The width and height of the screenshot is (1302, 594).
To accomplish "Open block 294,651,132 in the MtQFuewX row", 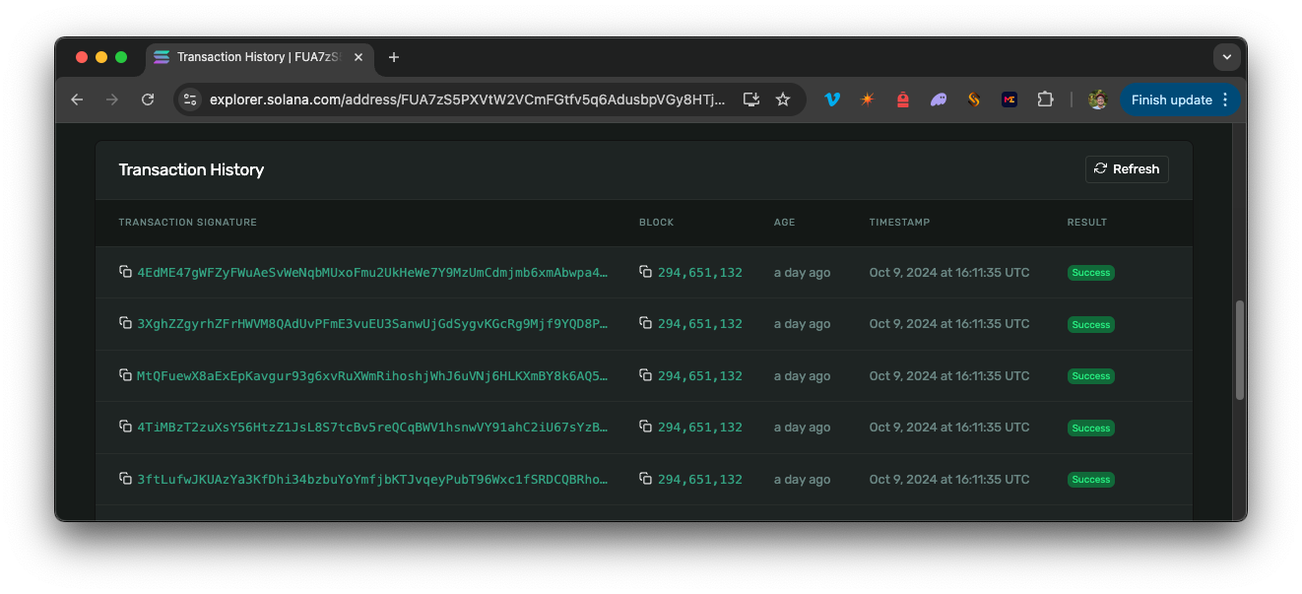I will [x=700, y=376].
